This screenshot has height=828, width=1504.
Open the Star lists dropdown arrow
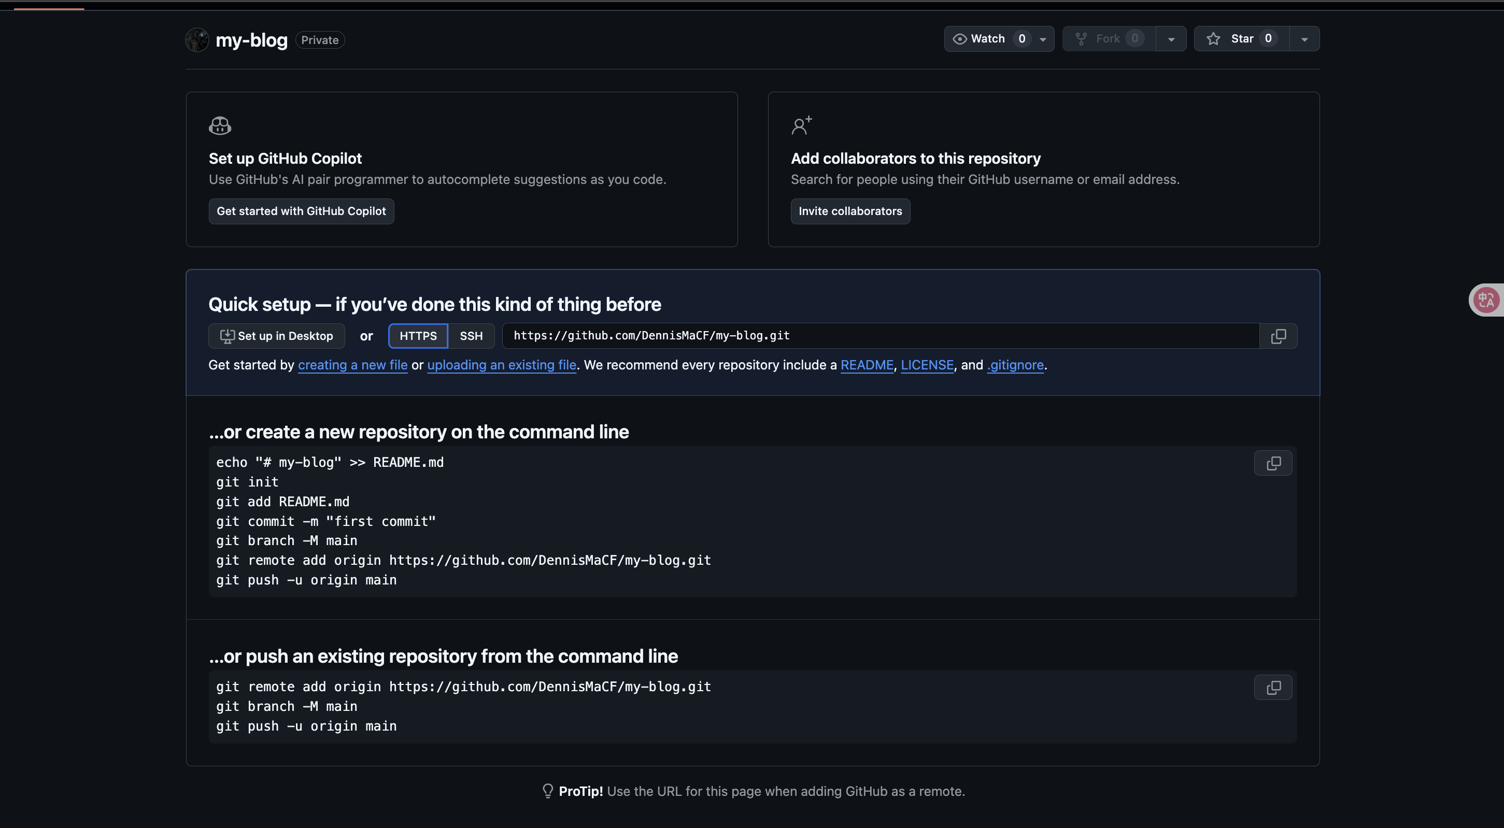1304,39
